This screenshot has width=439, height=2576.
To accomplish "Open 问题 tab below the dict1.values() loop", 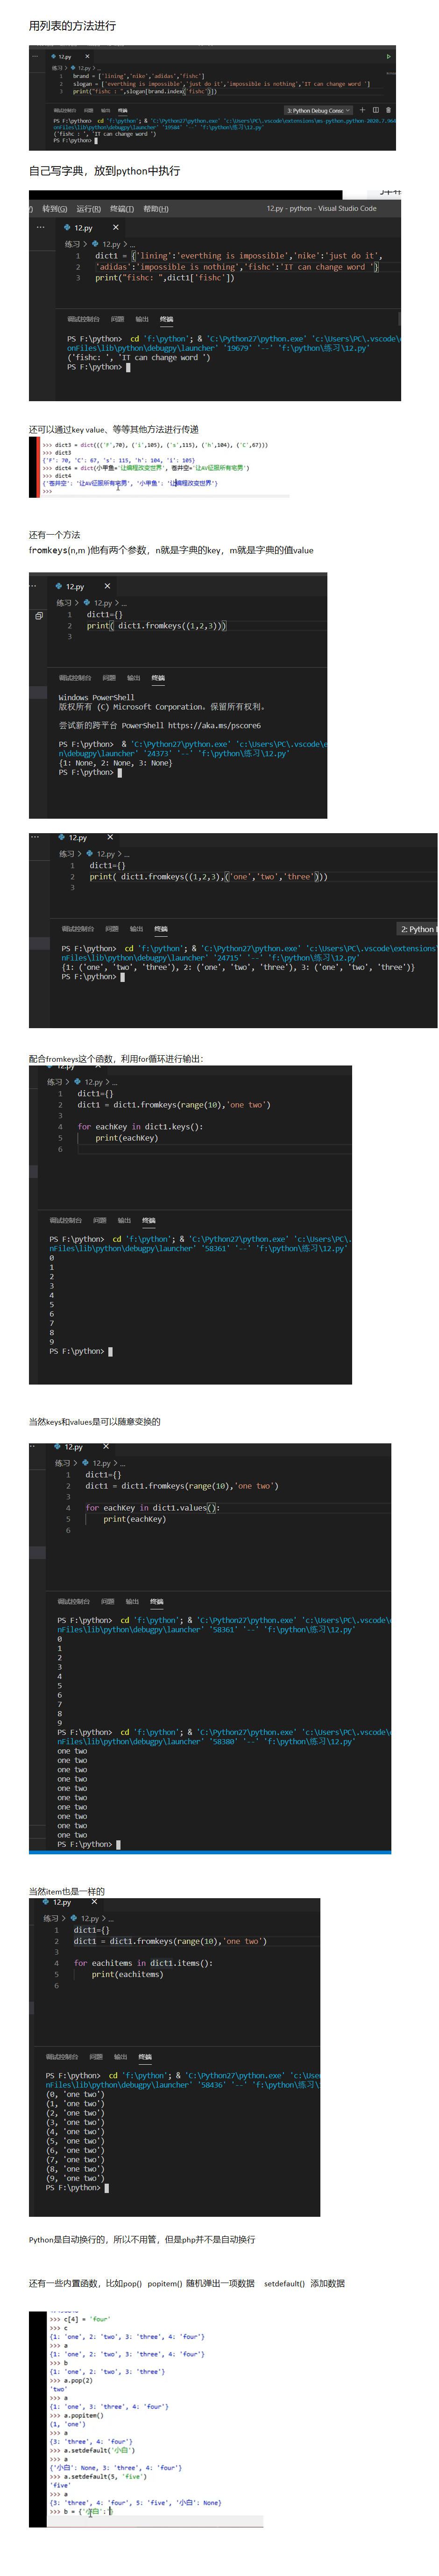I will pos(108,1601).
